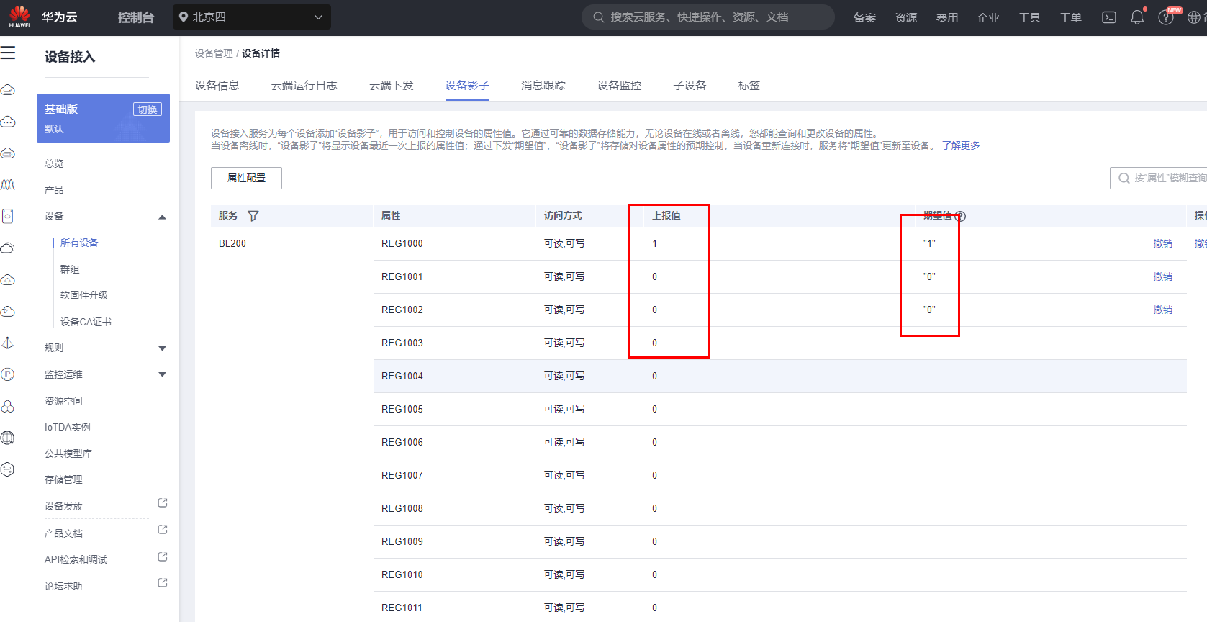Open the 费用 top menu

(947, 17)
